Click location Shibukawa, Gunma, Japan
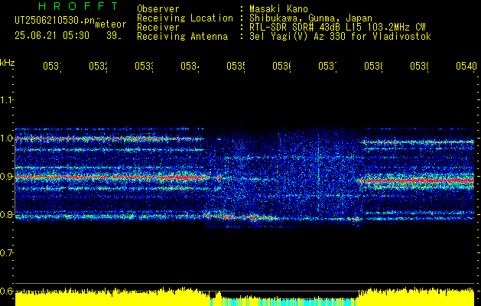Viewport: 481px width, 306px height. pyautogui.click(x=310, y=18)
